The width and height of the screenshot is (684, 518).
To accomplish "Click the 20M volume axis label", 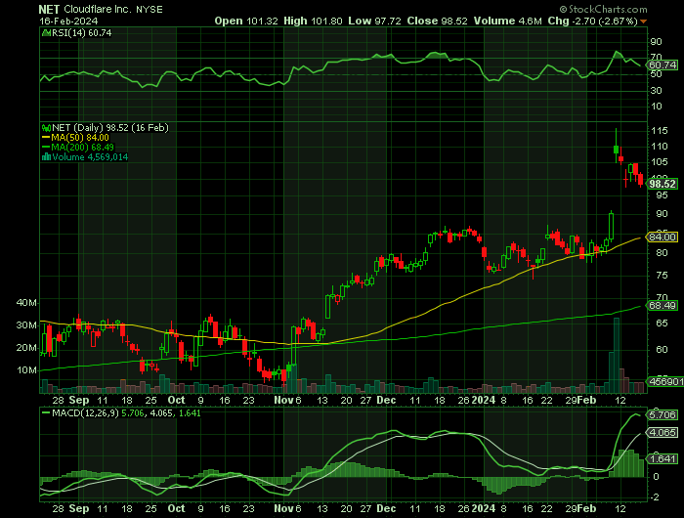I will tap(26, 348).
